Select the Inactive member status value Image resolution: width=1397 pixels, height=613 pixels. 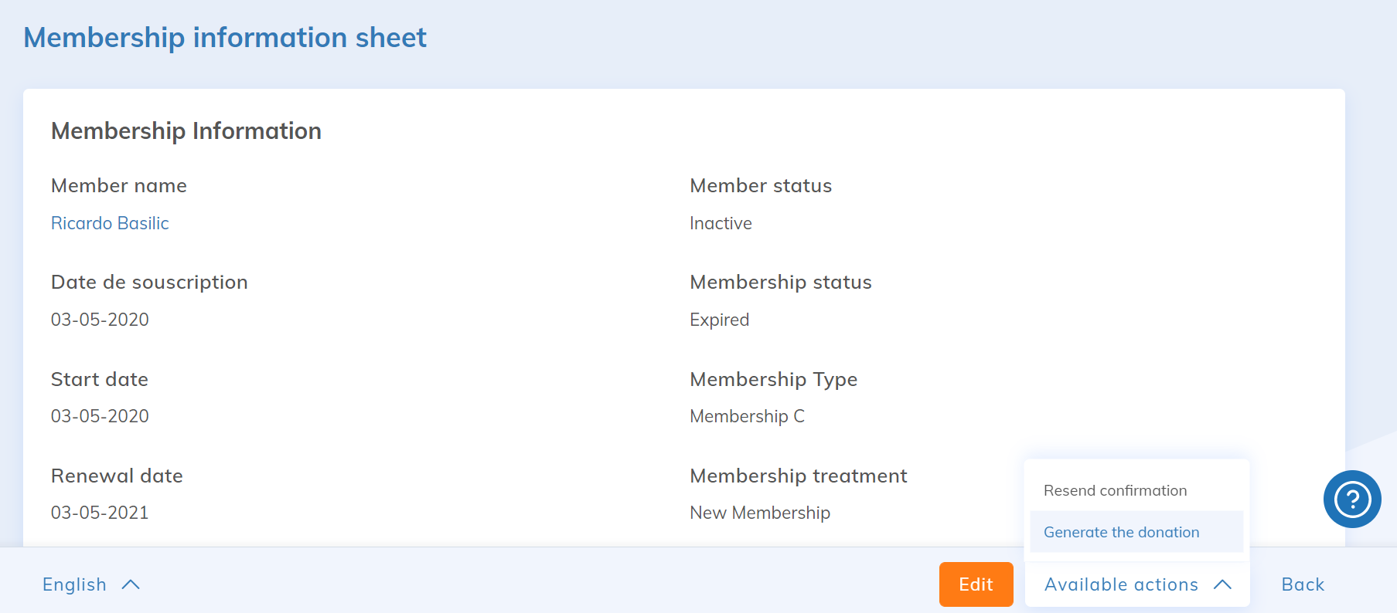click(721, 223)
